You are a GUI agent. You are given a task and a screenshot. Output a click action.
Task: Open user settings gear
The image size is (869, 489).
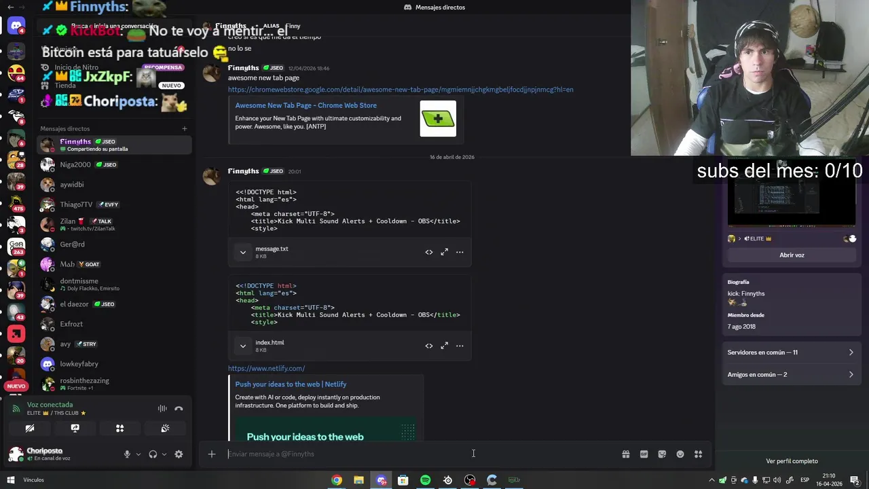[x=179, y=454]
